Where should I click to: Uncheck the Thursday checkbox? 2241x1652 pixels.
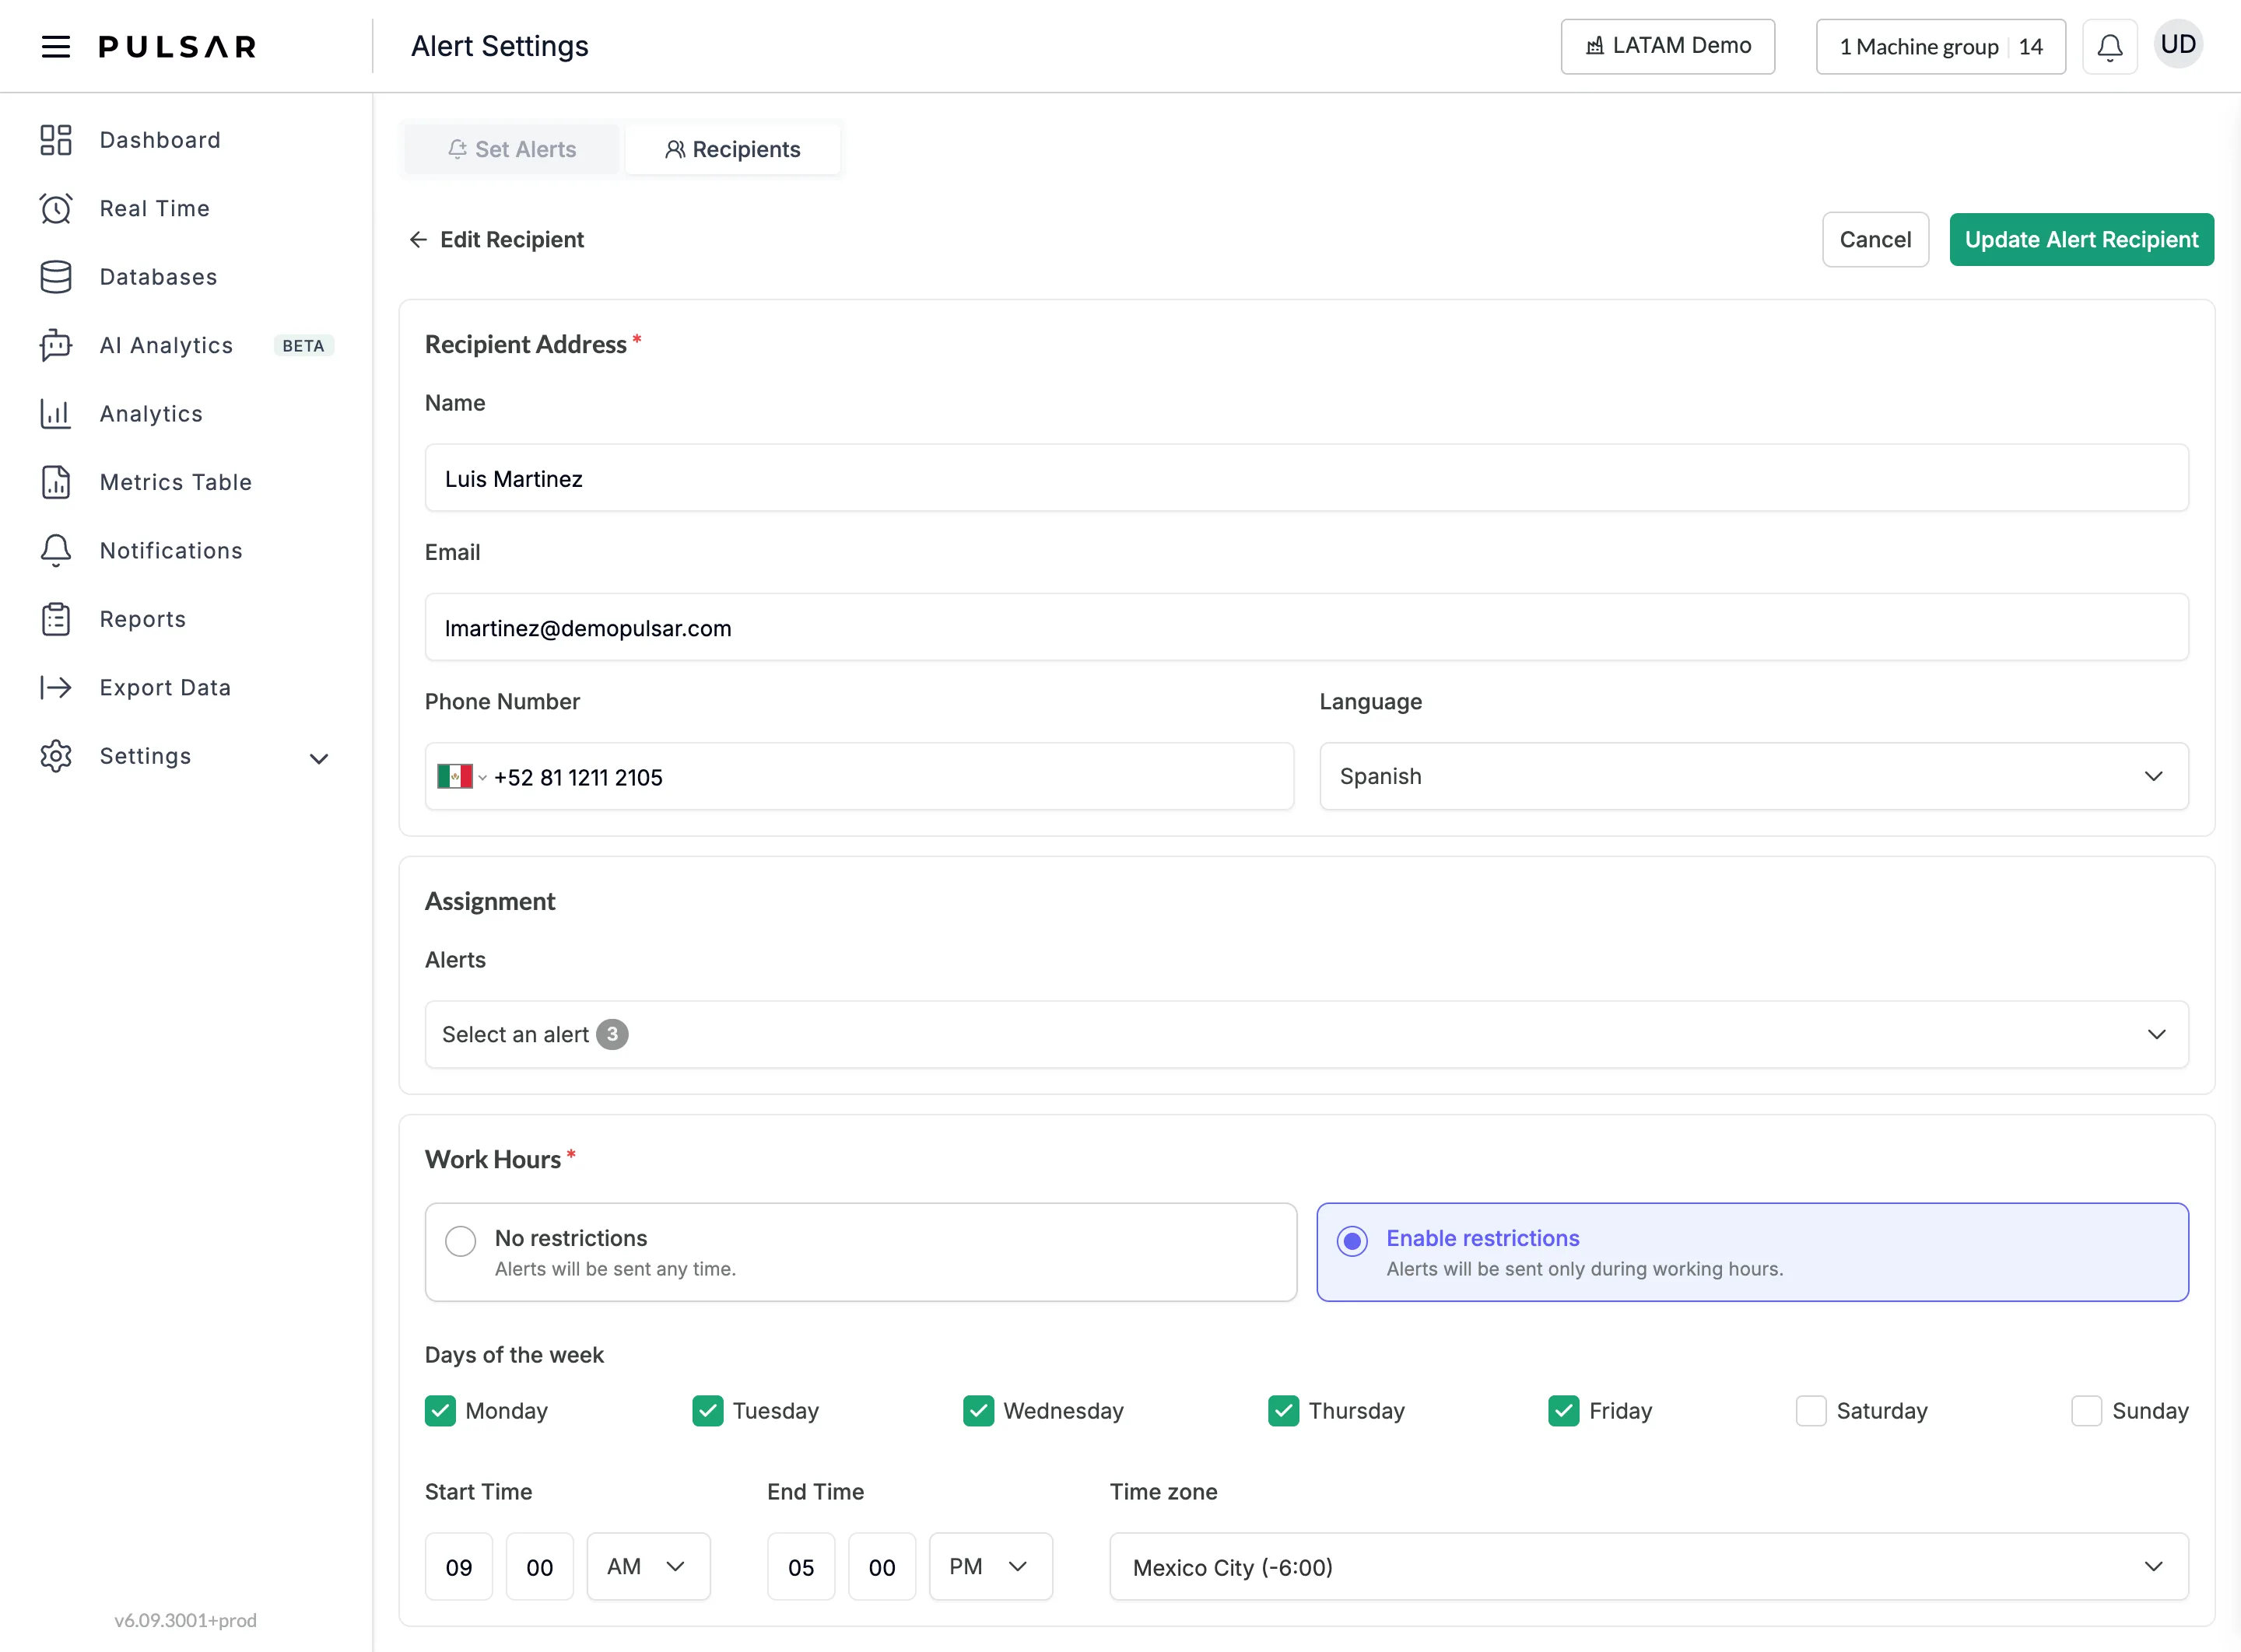pos(1284,1411)
